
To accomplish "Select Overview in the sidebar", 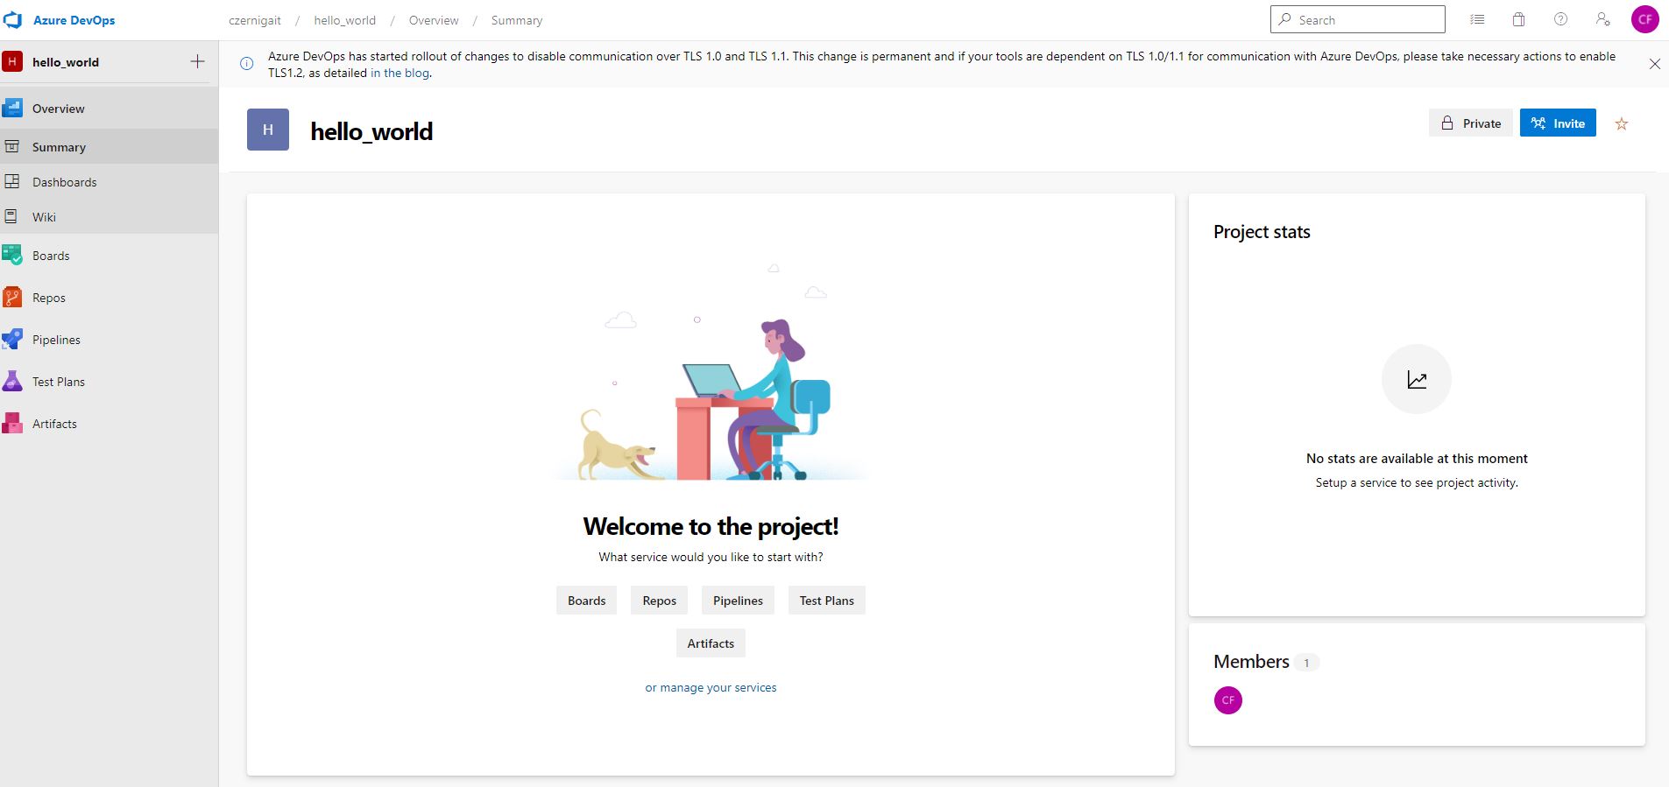I will 109,109.
